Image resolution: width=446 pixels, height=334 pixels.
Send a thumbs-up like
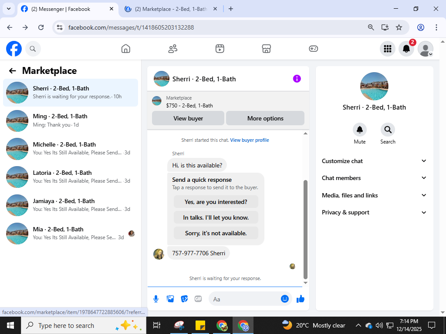pos(301,299)
